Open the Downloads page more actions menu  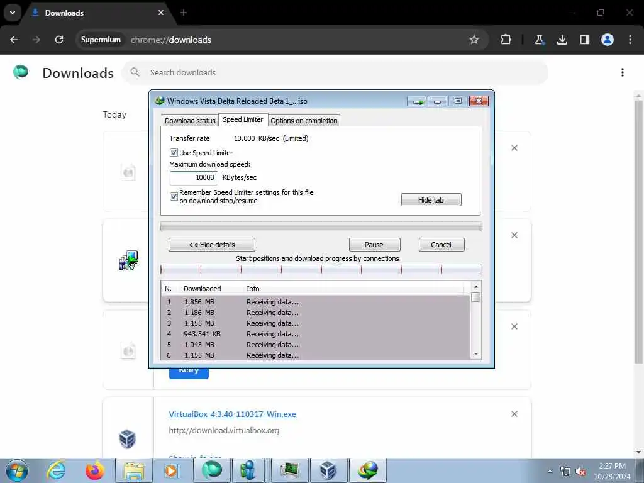pyautogui.click(x=623, y=72)
